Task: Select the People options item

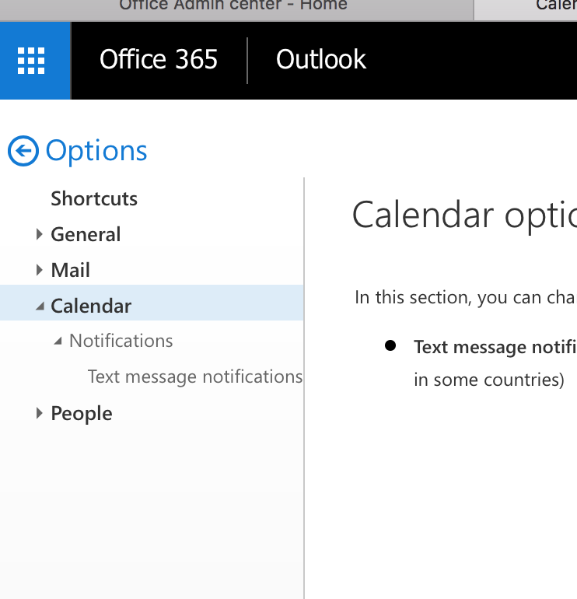Action: click(82, 413)
